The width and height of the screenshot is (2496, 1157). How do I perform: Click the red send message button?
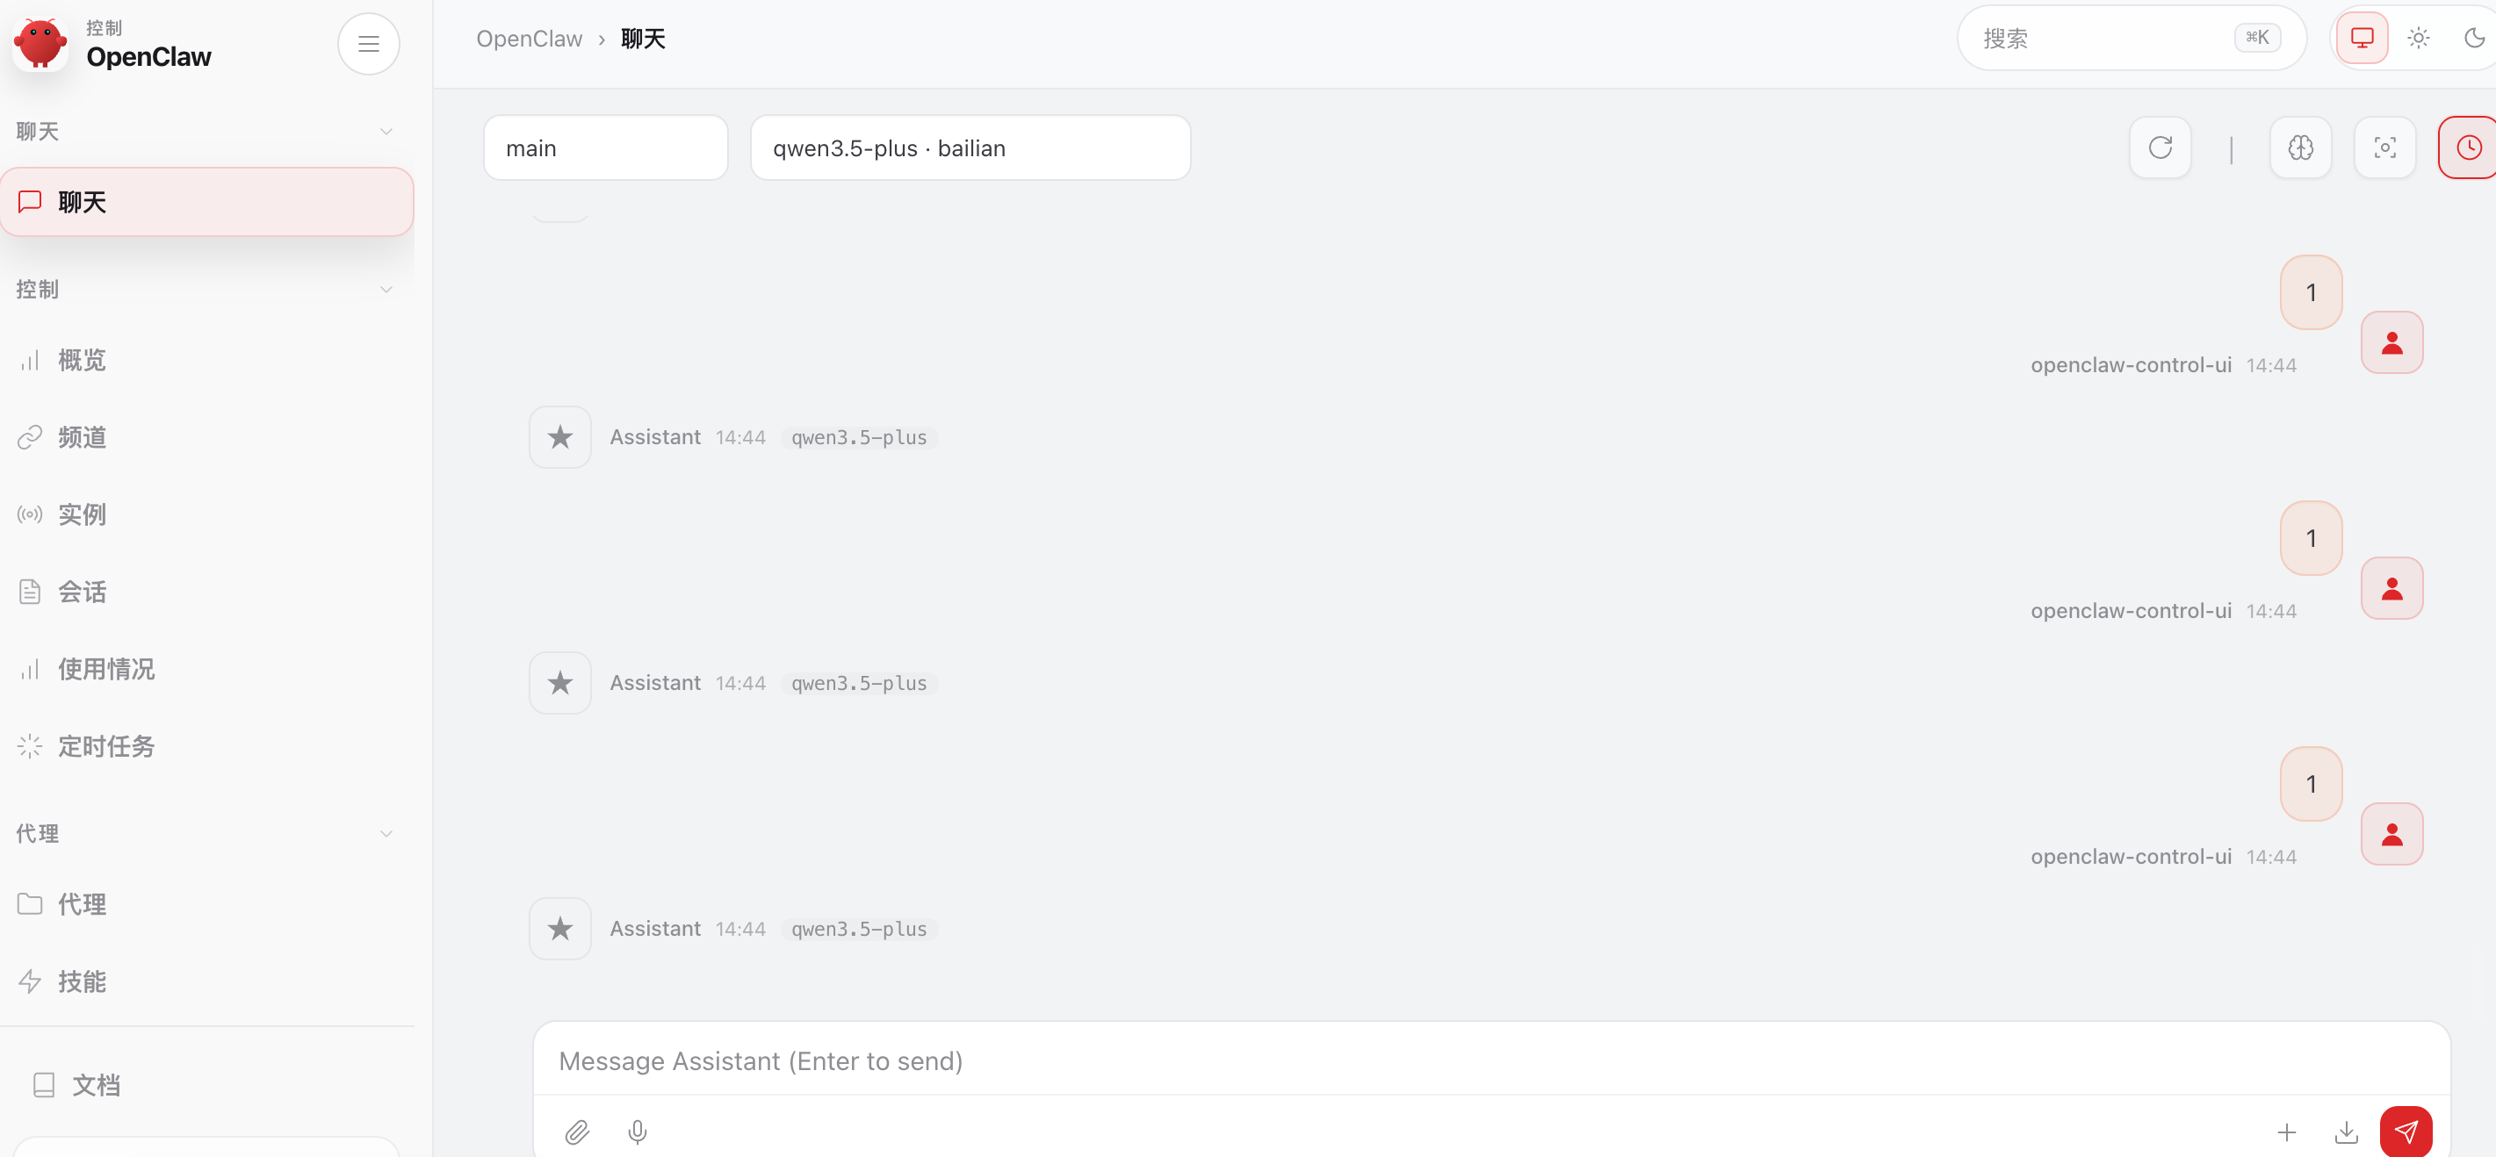(x=2405, y=1131)
